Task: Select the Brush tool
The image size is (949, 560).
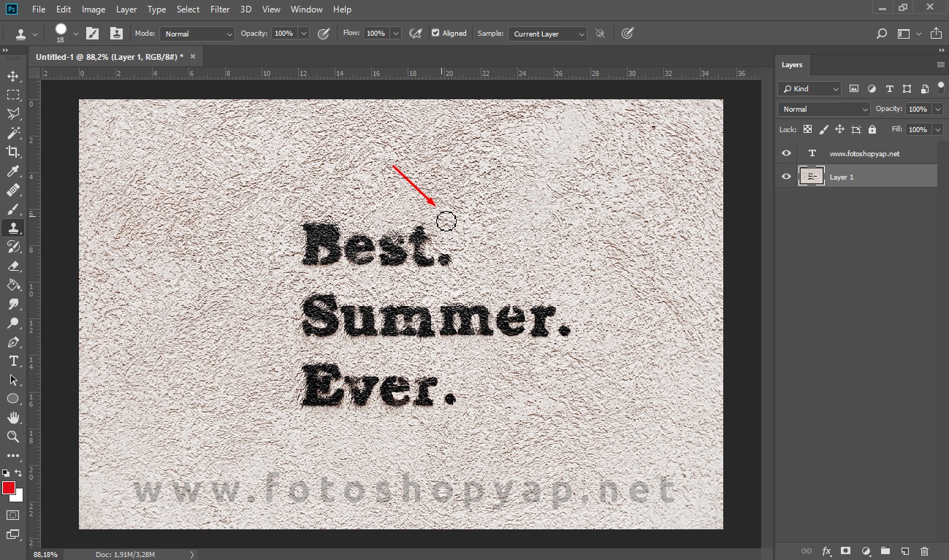Action: 13,209
